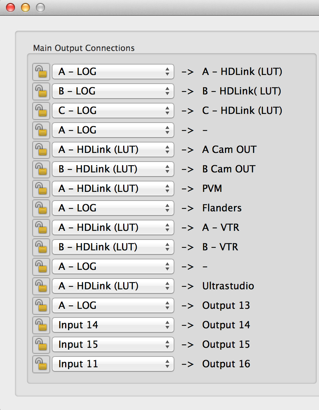This screenshot has width=319, height=410.
Task: Open the Input 14 dropdown for Output 14
Action: pyautogui.click(x=112, y=325)
